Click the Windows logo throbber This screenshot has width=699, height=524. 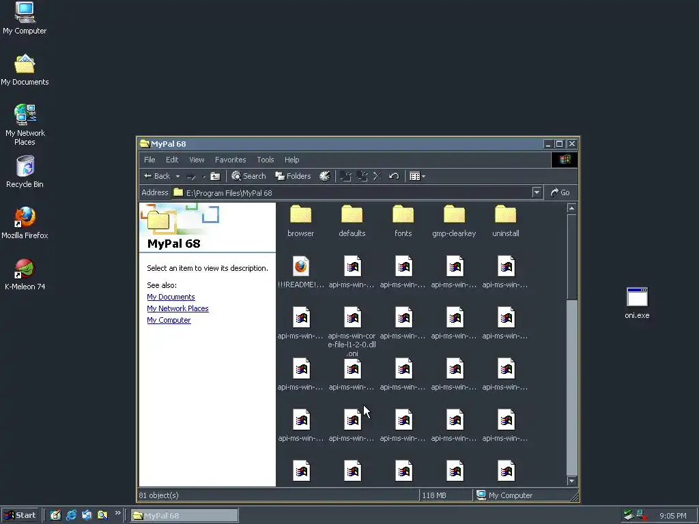point(565,160)
